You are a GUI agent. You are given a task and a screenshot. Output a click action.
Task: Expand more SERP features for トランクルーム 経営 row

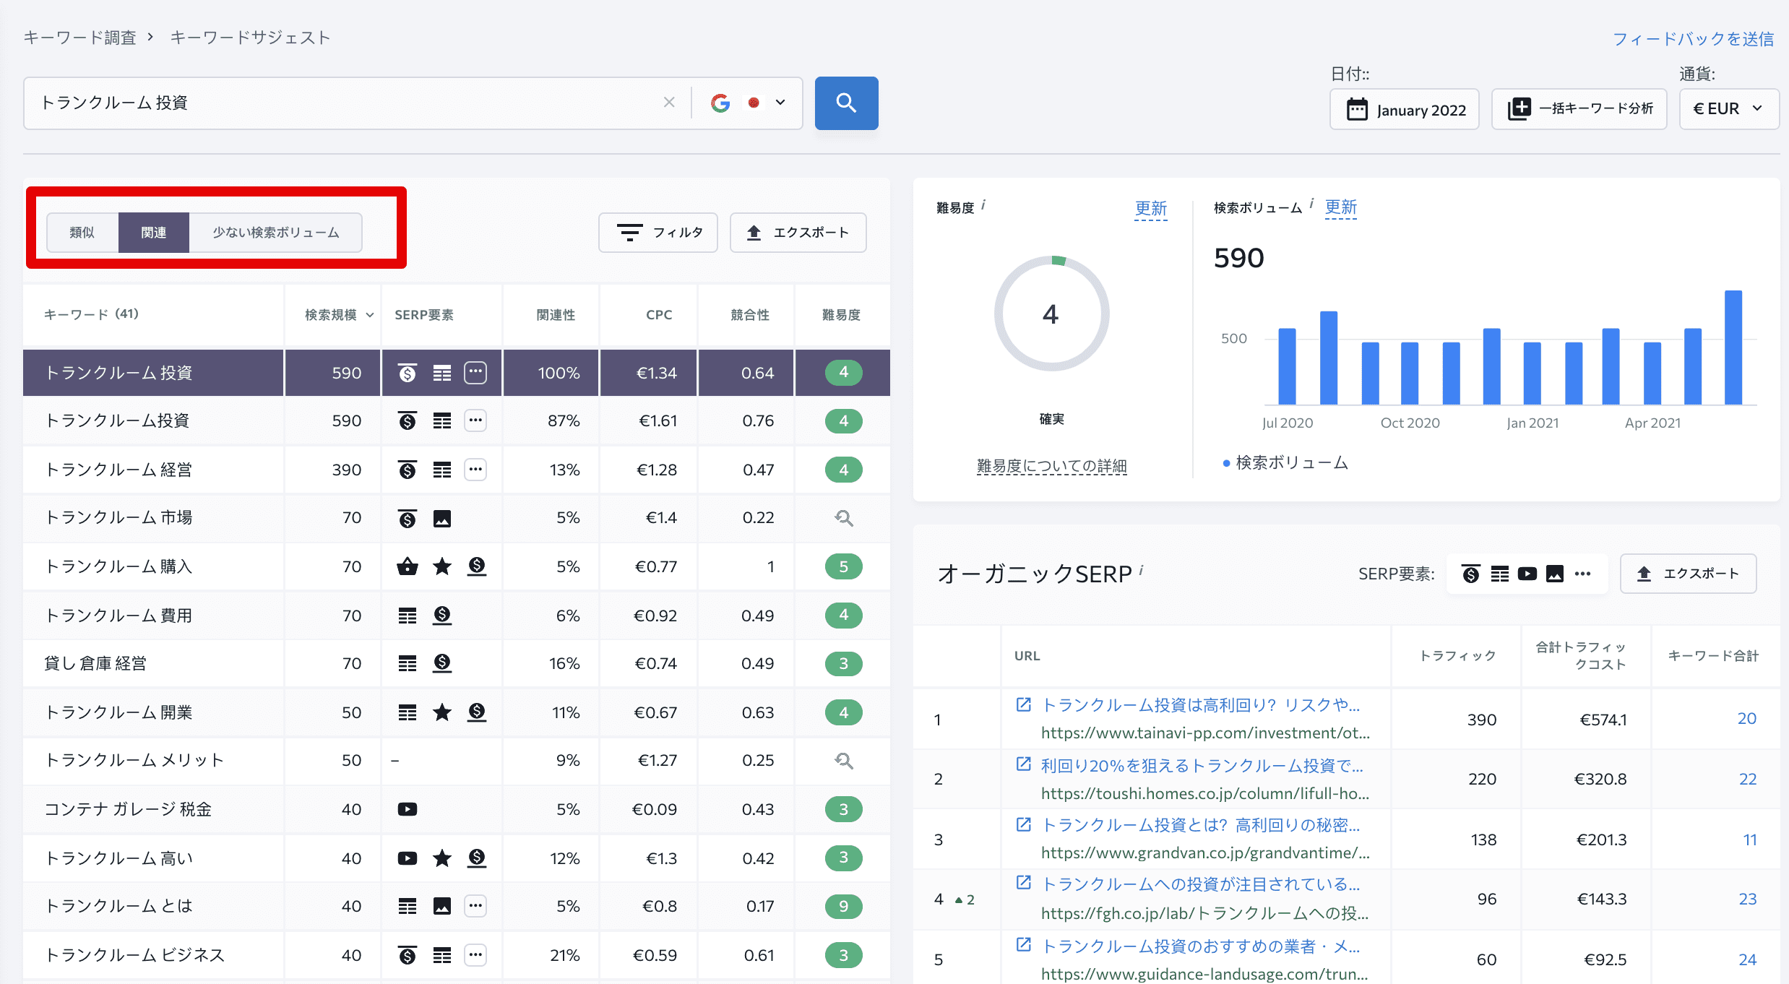(x=475, y=470)
